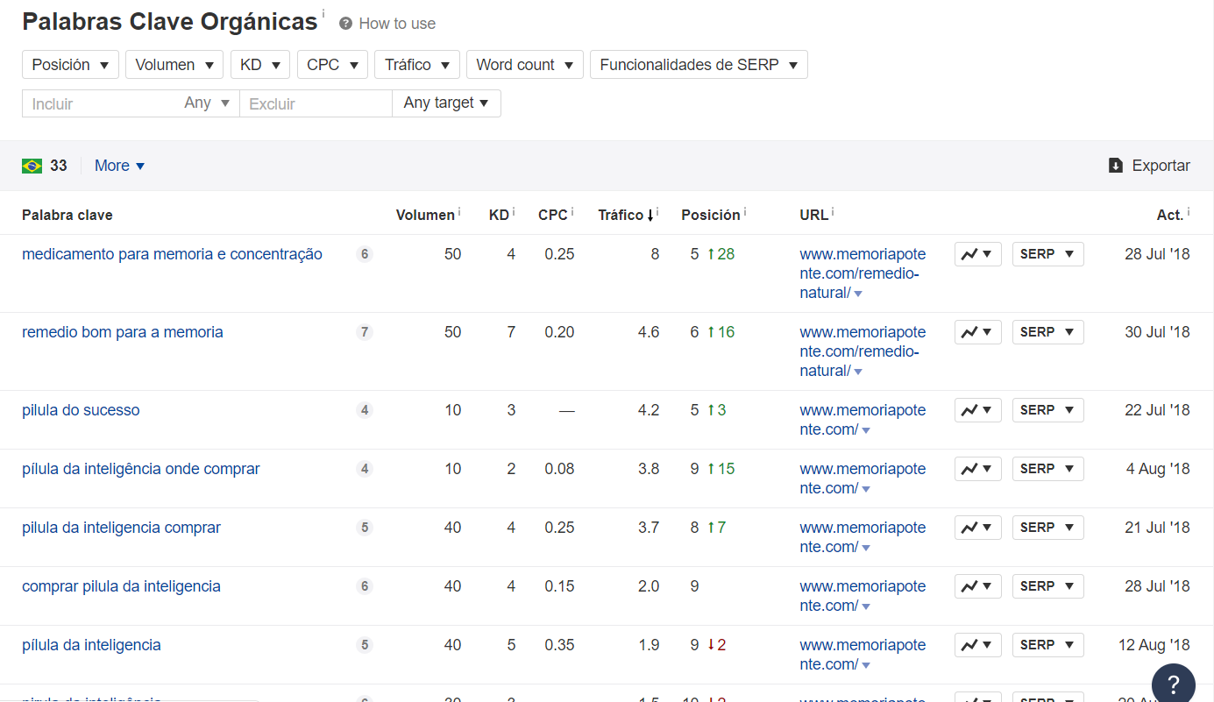
Task: Click the Volumen column info icon
Action: click(x=459, y=213)
